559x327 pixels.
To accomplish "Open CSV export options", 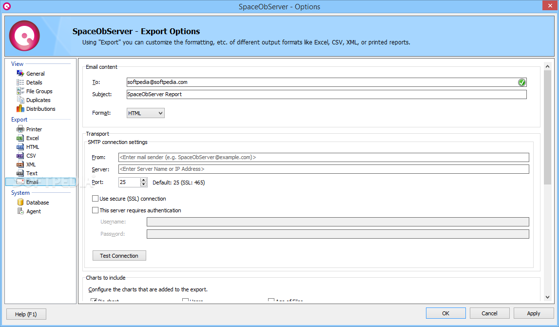I will click(x=26, y=156).
